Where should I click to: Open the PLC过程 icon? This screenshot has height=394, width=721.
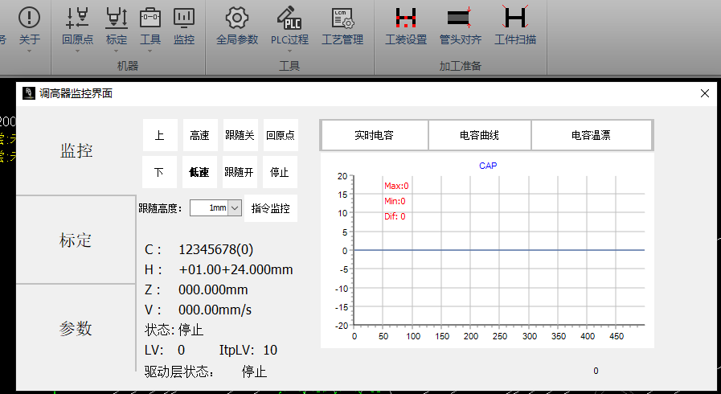tap(289, 18)
